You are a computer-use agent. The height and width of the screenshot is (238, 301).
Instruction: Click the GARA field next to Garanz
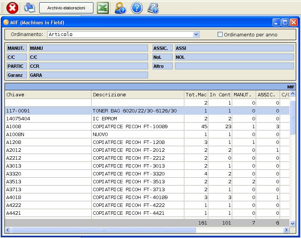[x=89, y=75]
